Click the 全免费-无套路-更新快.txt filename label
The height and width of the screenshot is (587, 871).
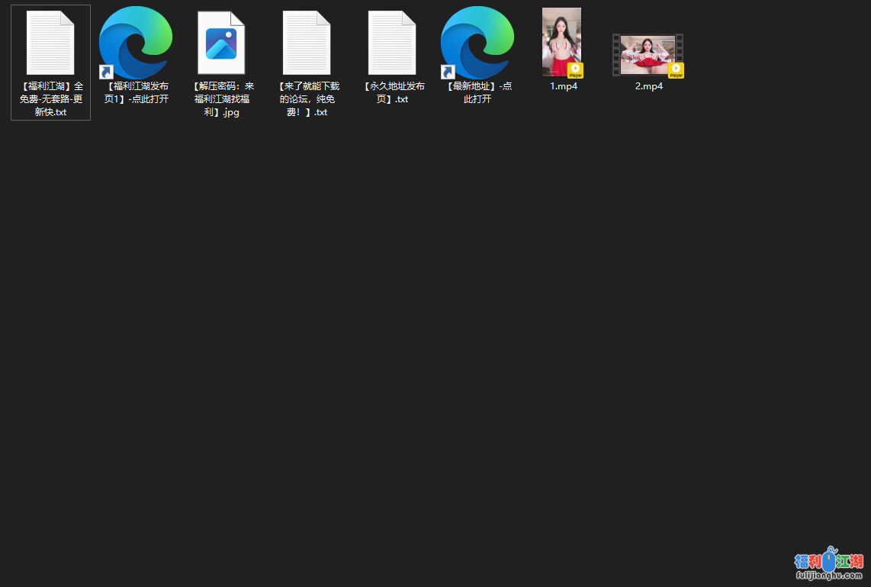(x=50, y=99)
